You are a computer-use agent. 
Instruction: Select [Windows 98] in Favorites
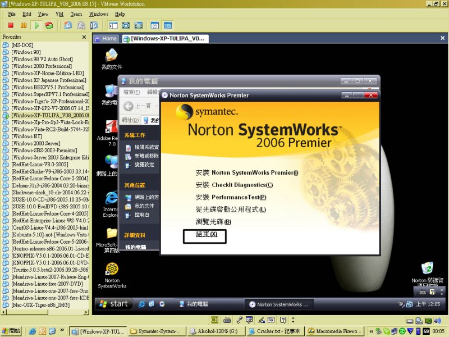[26, 52]
